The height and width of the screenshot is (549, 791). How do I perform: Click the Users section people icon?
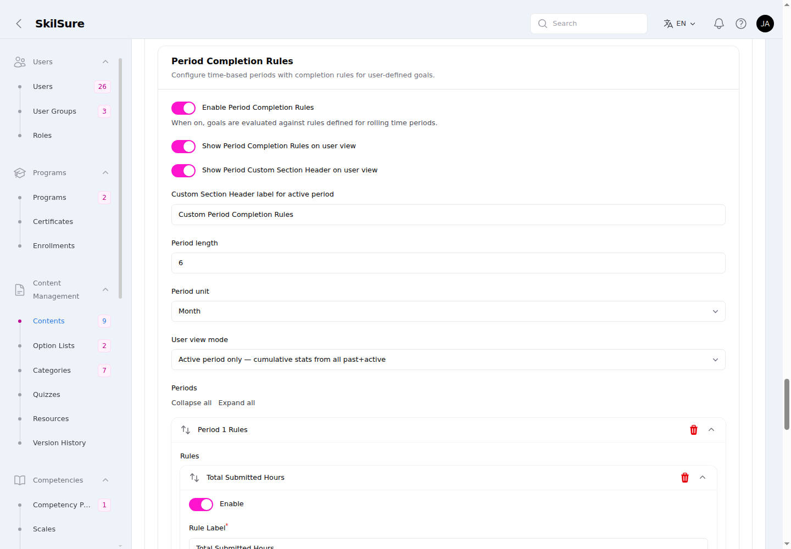(x=20, y=62)
